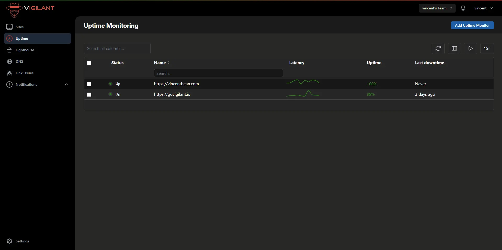Open Link Issues page
Screen dimensions: 502x250
pyautogui.click(x=38, y=73)
